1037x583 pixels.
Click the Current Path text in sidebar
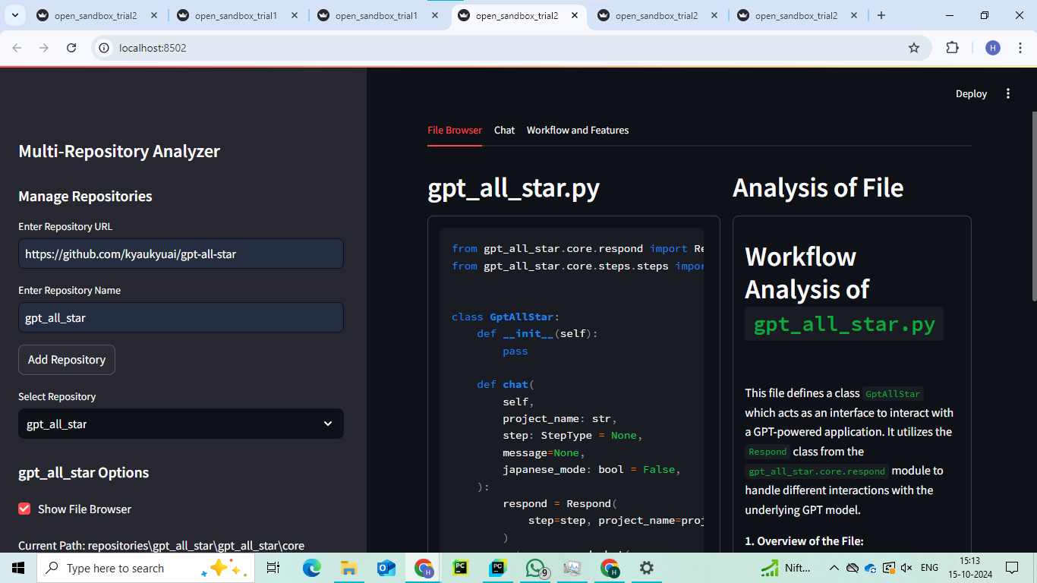[x=162, y=545]
